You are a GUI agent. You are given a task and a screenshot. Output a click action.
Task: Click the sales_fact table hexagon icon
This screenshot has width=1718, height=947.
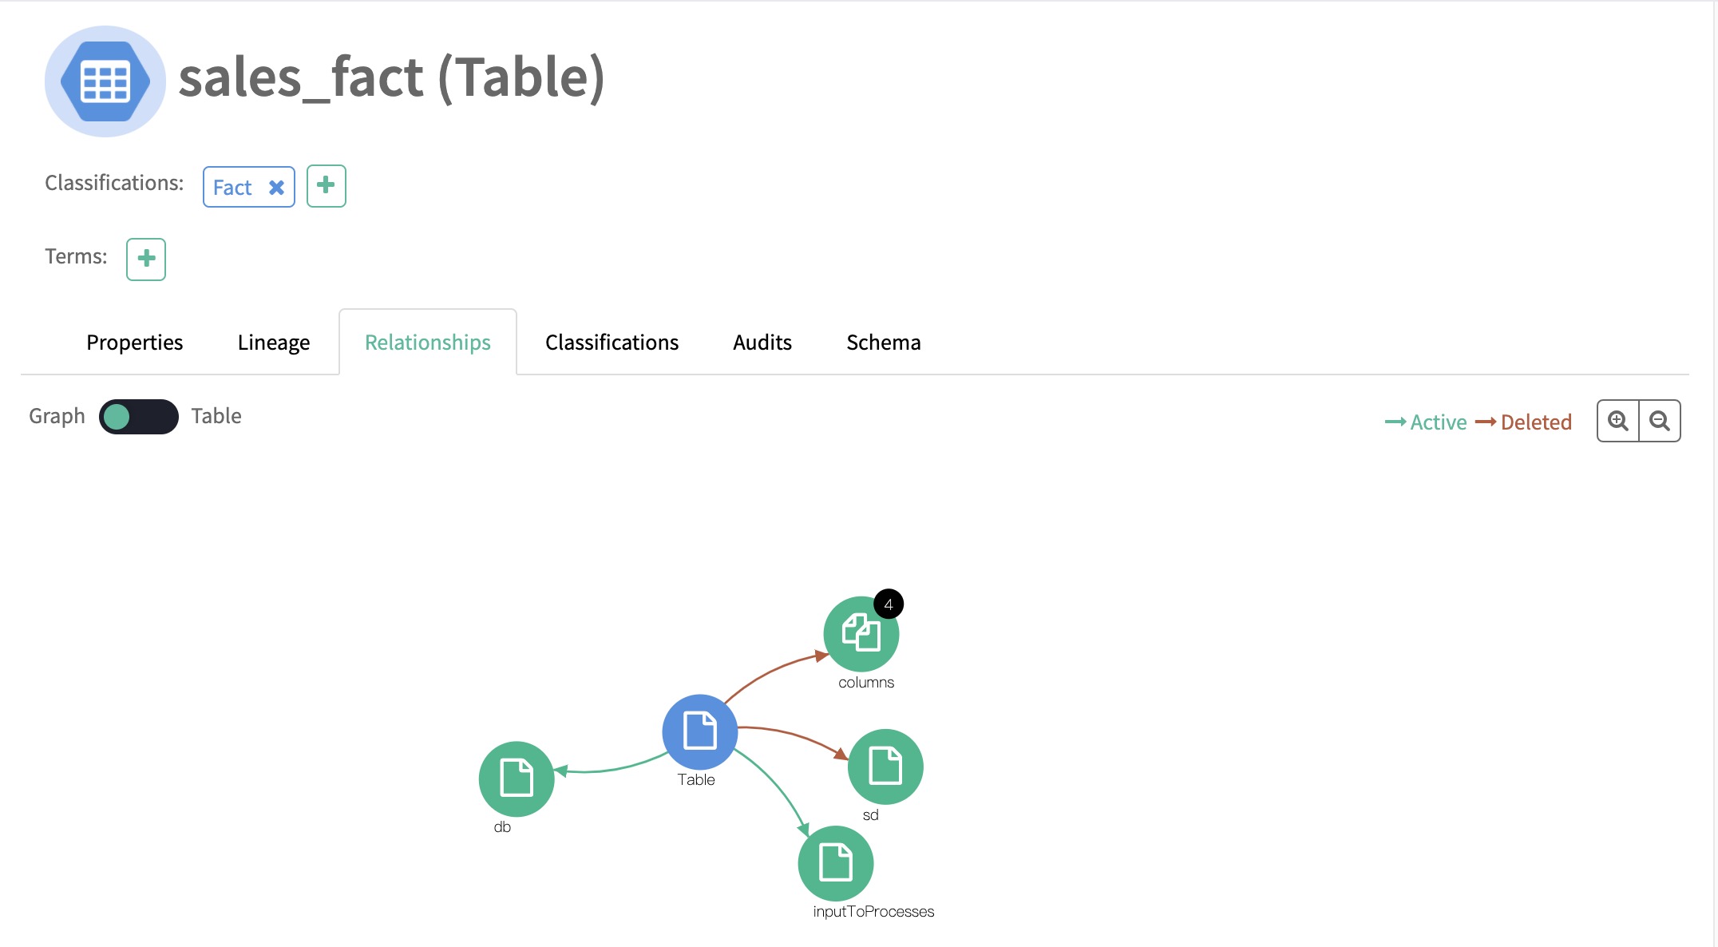point(105,81)
